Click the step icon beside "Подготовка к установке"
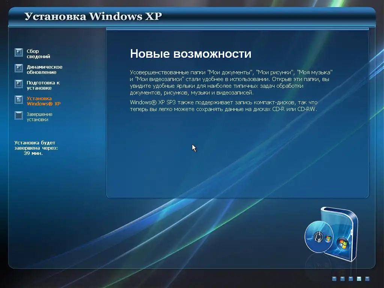This screenshot has width=384, height=288. pyautogui.click(x=19, y=84)
